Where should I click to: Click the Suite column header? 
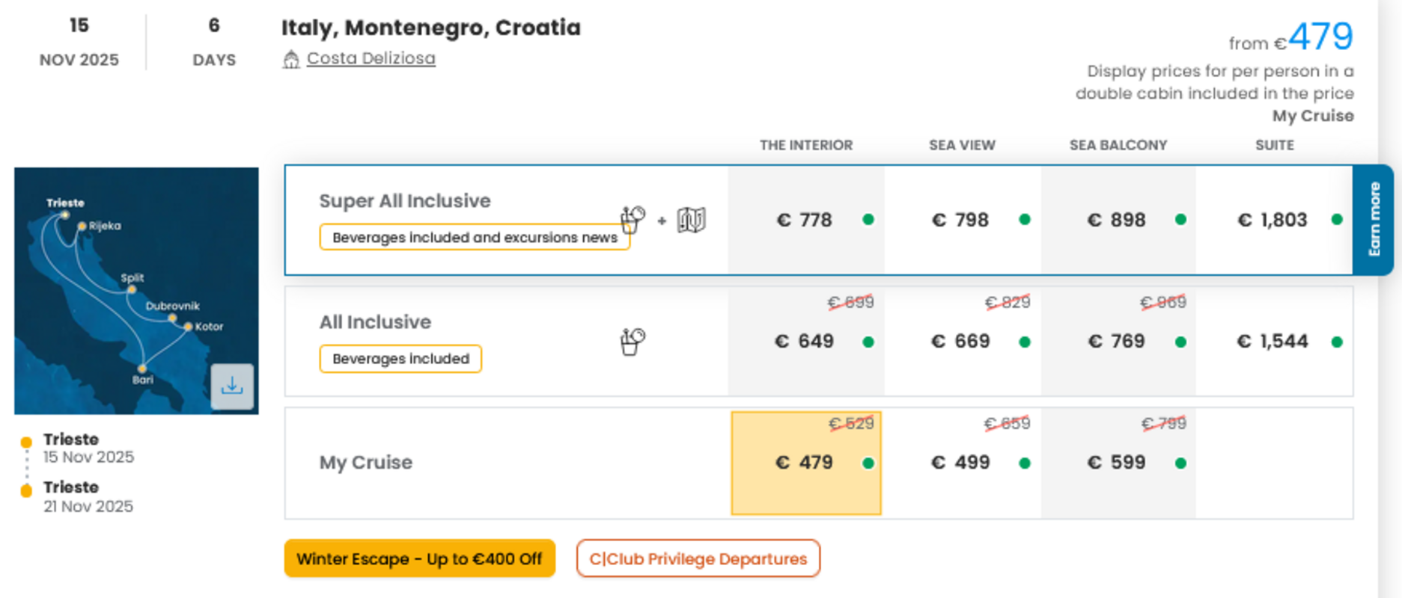(1275, 145)
